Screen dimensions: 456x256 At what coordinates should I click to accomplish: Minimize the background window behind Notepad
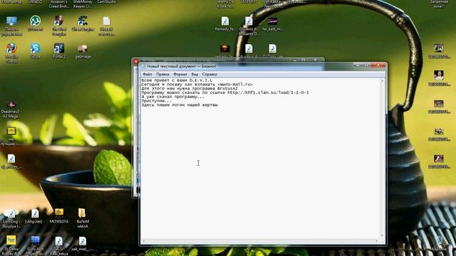pos(295,60)
